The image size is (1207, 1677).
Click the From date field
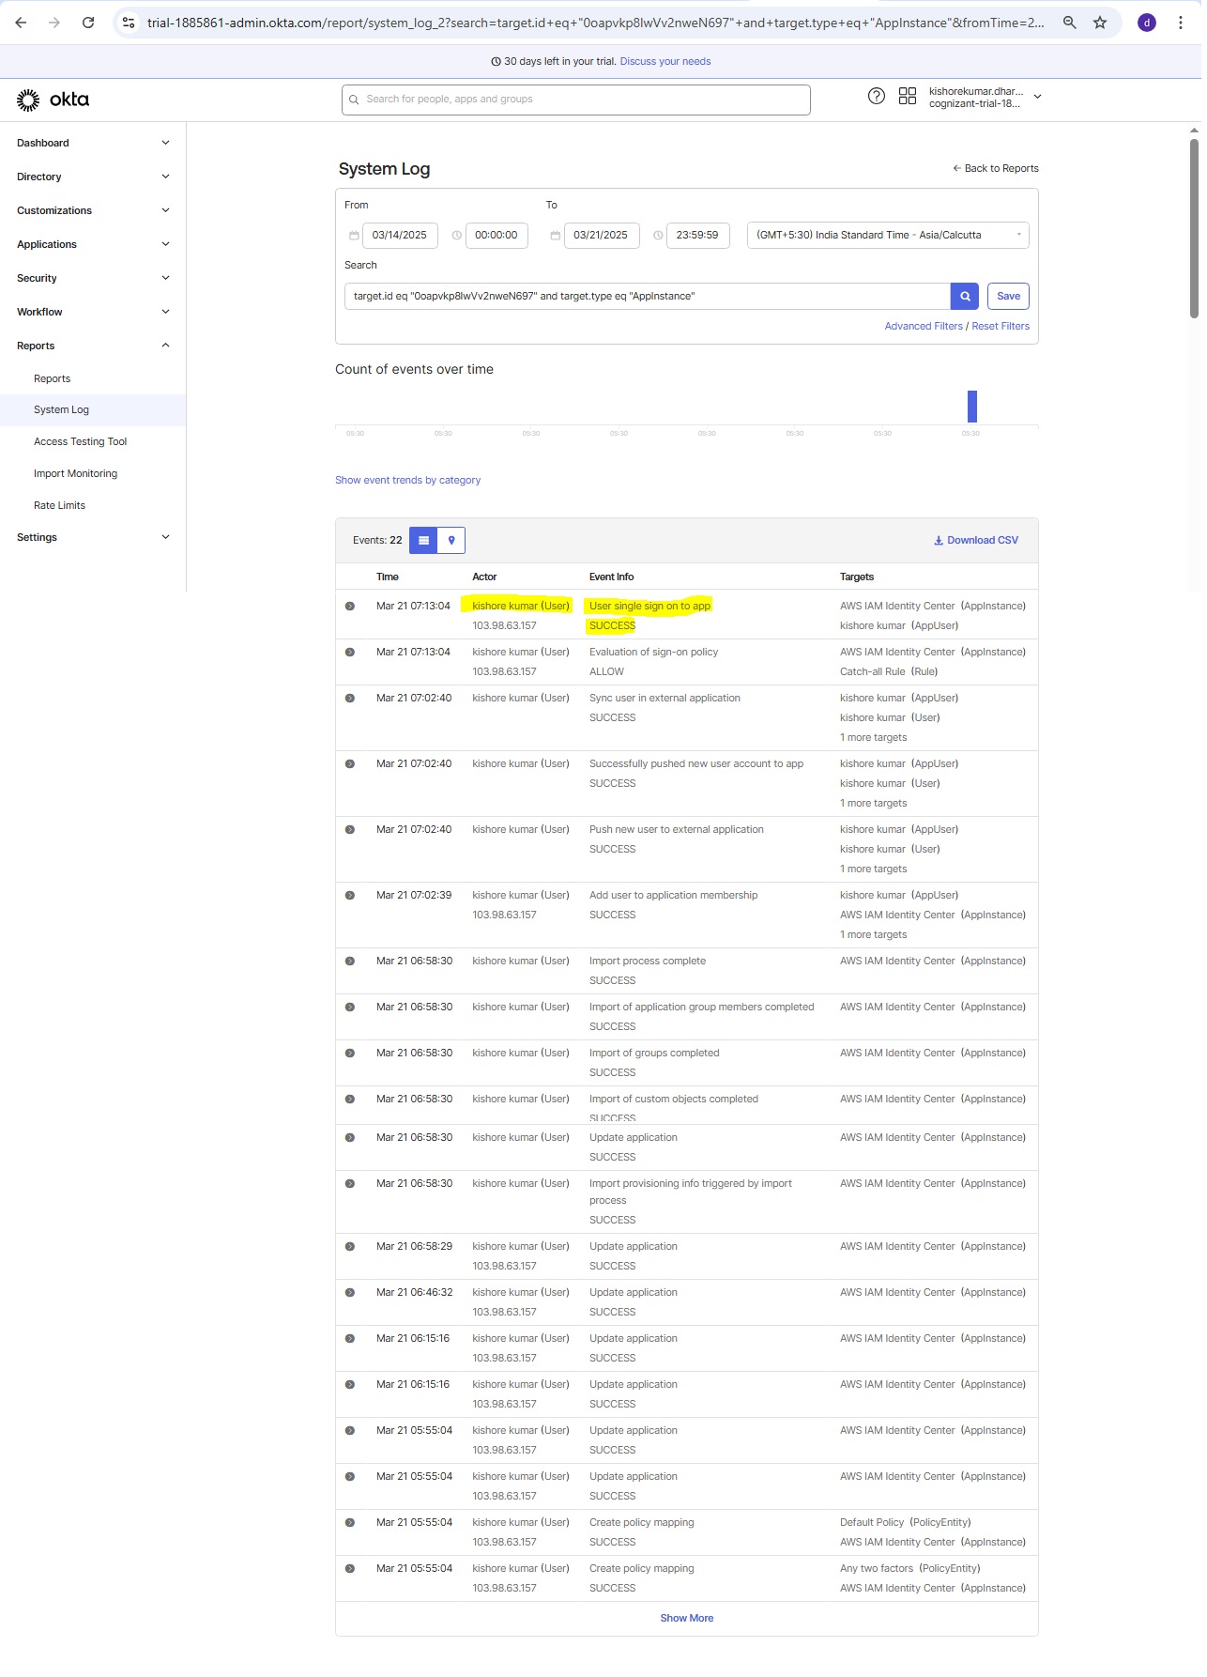[x=399, y=235]
